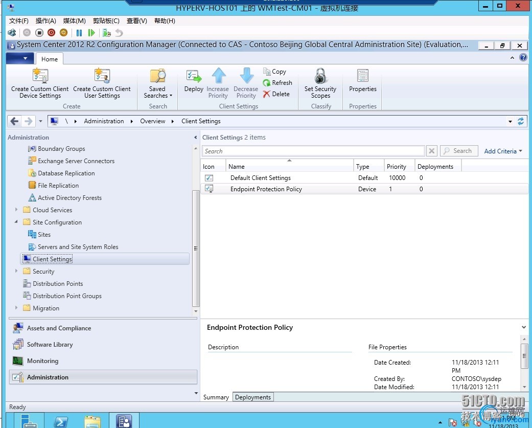Collapse the Site Configuration folder
The width and height of the screenshot is (532, 428).
(x=16, y=222)
